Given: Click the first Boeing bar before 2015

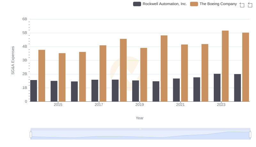Looking at the screenshot, I should (x=42, y=76).
